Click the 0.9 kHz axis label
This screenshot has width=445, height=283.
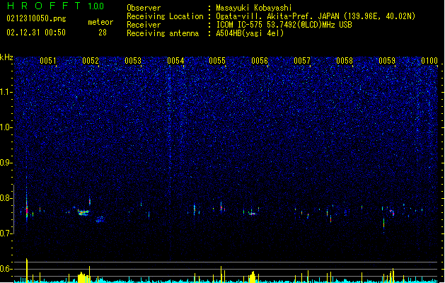[x=6, y=163]
